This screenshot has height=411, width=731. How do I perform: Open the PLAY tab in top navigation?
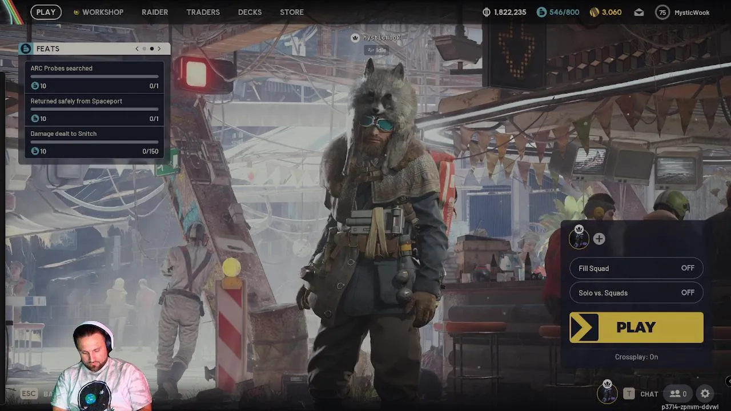pyautogui.click(x=46, y=12)
